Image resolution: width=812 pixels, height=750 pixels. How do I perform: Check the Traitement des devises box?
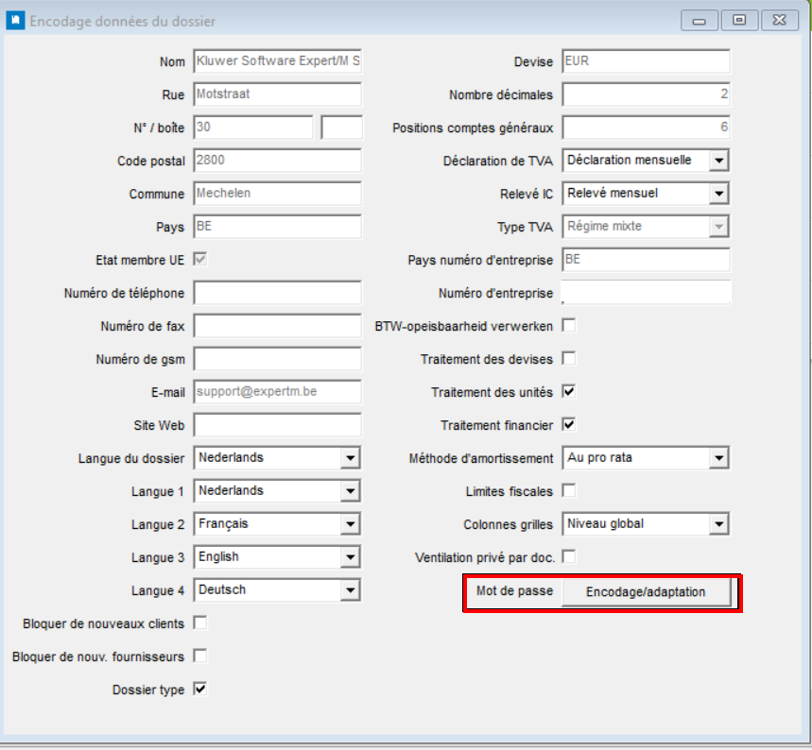569,359
